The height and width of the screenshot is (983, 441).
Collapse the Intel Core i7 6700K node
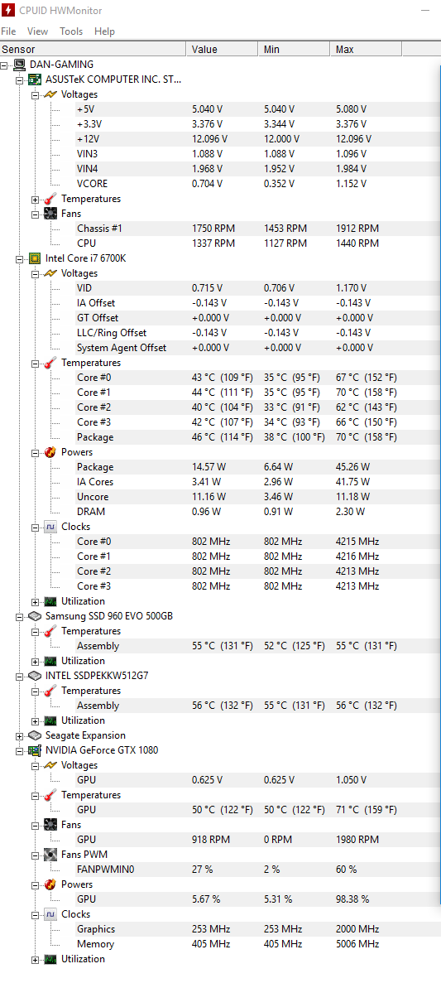19,259
